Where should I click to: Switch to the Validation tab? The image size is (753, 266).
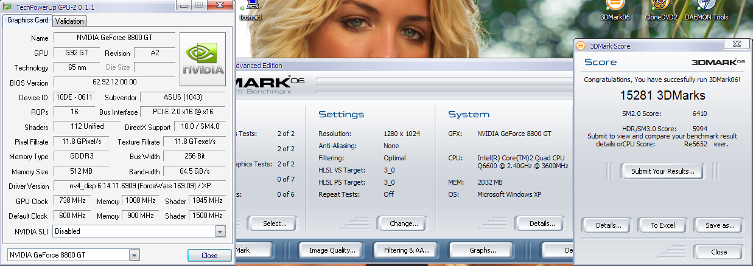click(x=69, y=21)
